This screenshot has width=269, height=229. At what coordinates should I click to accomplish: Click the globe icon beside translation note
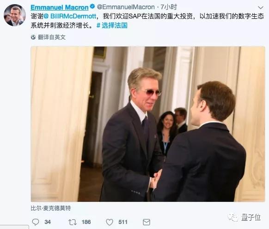pyautogui.click(x=33, y=37)
